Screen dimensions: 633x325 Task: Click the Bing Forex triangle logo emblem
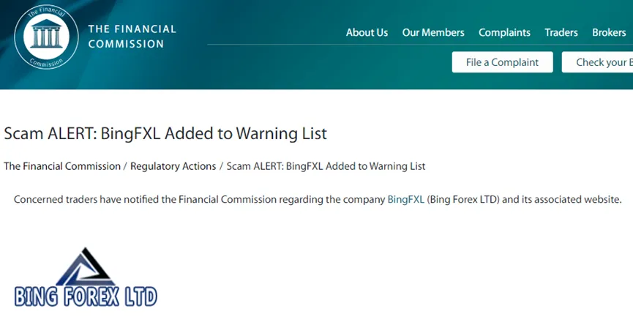click(85, 267)
